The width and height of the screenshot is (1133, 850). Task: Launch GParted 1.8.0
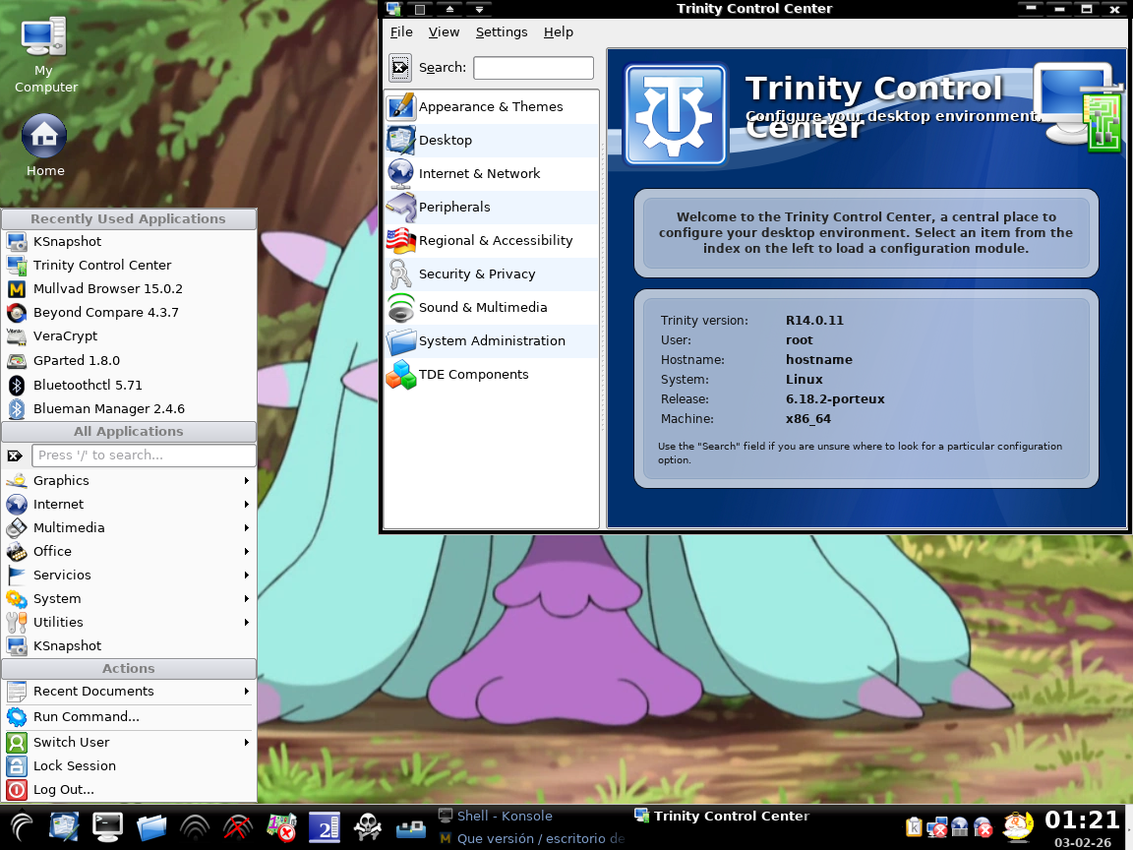129,361
